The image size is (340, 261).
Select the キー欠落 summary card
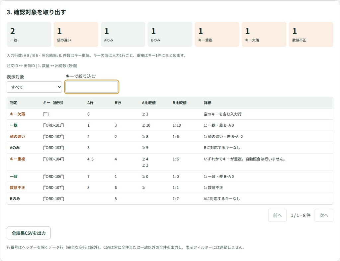264,34
